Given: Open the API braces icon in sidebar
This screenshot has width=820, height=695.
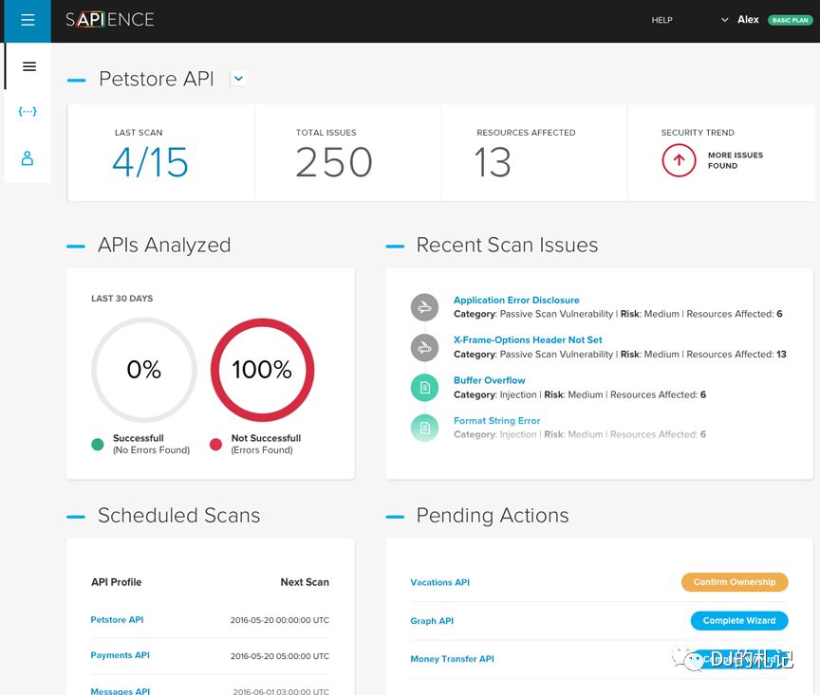Looking at the screenshot, I should click(28, 111).
